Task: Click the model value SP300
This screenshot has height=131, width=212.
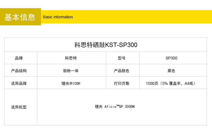Action: (x=171, y=58)
